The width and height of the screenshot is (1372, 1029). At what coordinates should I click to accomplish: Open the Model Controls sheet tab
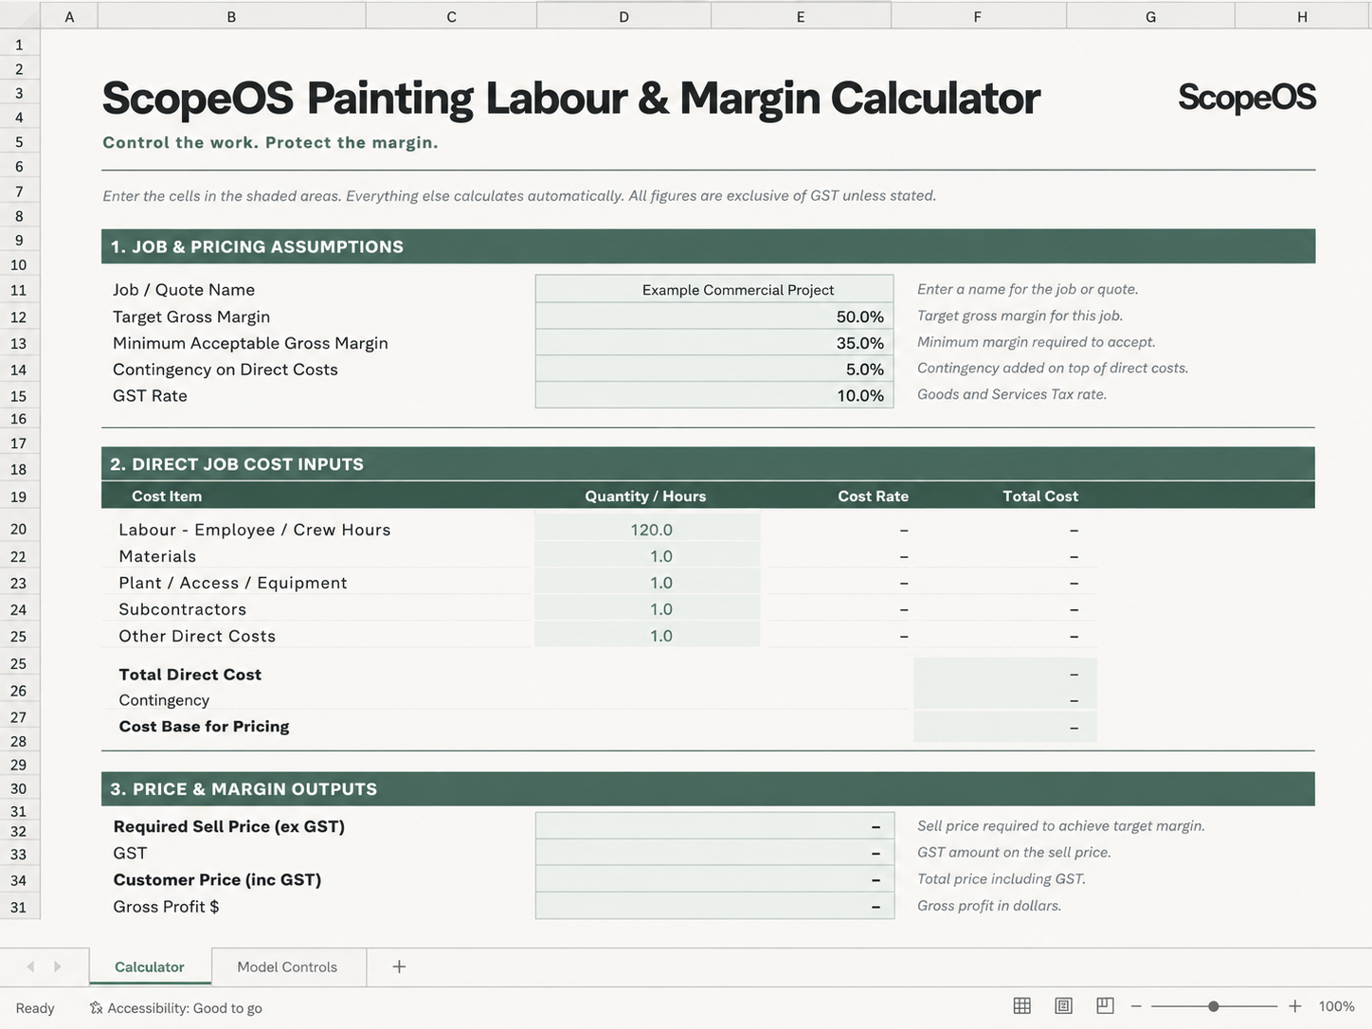click(x=287, y=966)
